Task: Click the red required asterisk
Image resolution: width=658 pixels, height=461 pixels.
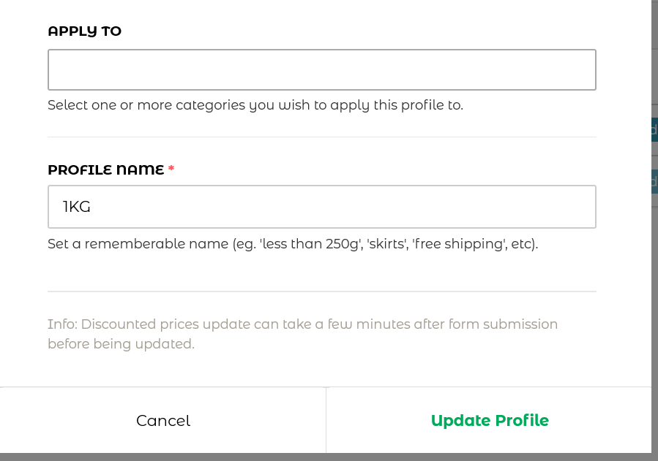Action: [171, 169]
